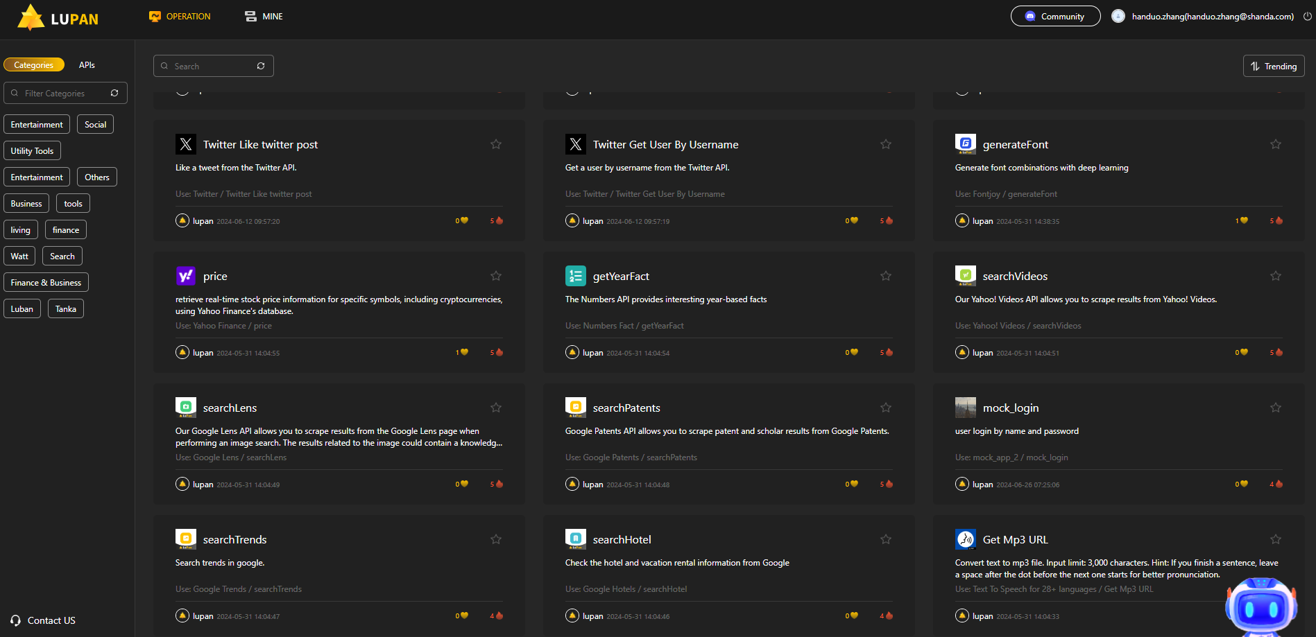Click the LUPAN logo

[x=58, y=18]
